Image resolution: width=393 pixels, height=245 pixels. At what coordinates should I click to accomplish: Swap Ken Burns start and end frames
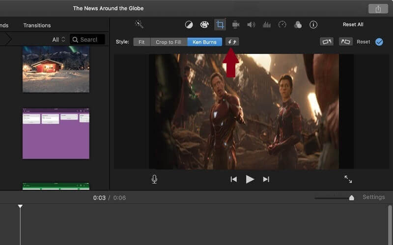232,42
